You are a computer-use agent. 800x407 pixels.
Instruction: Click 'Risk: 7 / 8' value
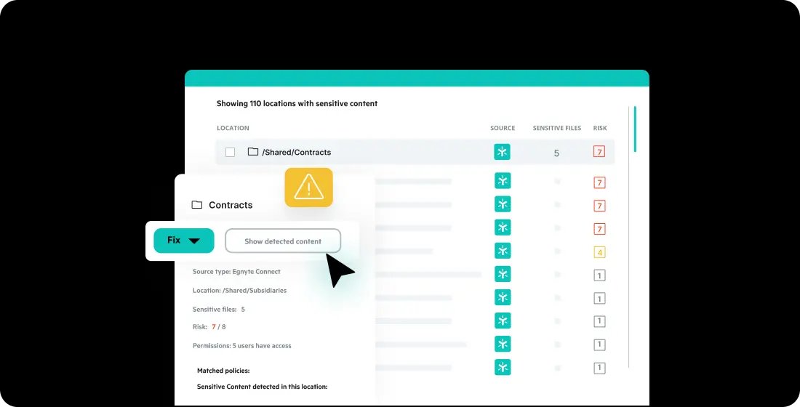[209, 327]
